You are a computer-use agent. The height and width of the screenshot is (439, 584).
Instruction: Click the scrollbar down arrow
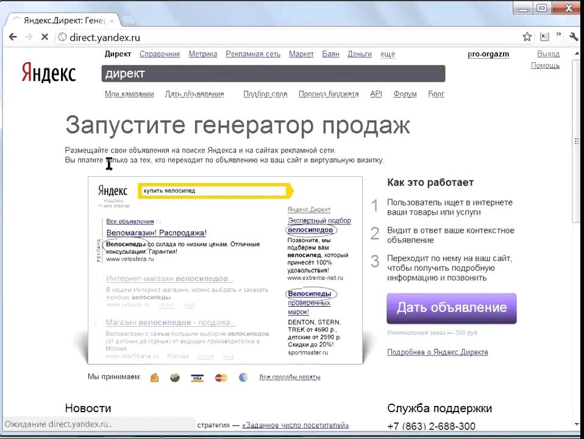pos(577,424)
